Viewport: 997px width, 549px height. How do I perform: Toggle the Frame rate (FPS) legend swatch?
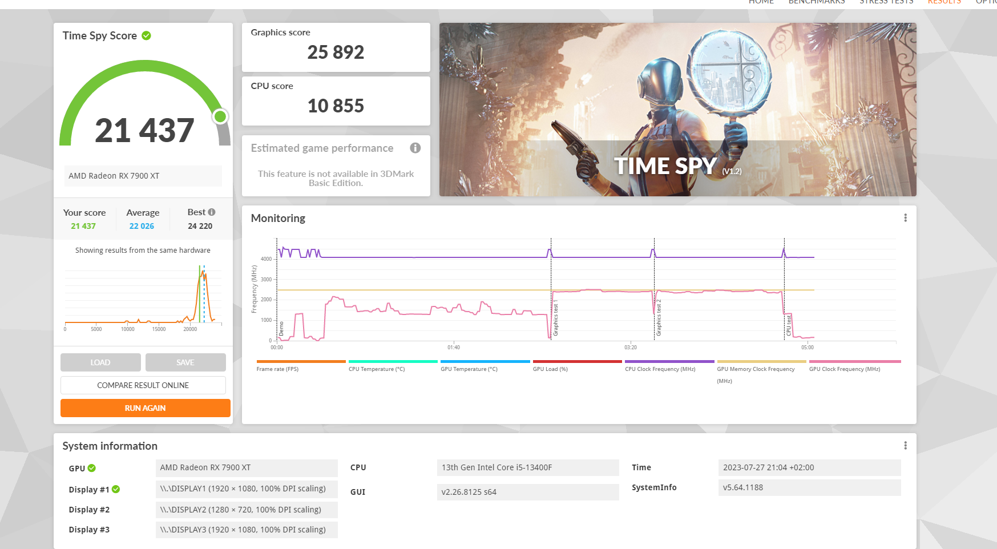(x=301, y=361)
